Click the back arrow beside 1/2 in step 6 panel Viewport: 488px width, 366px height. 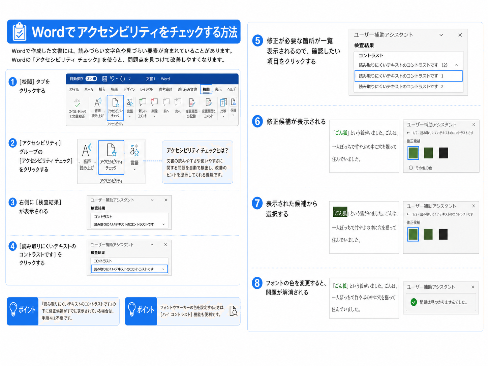click(408, 133)
